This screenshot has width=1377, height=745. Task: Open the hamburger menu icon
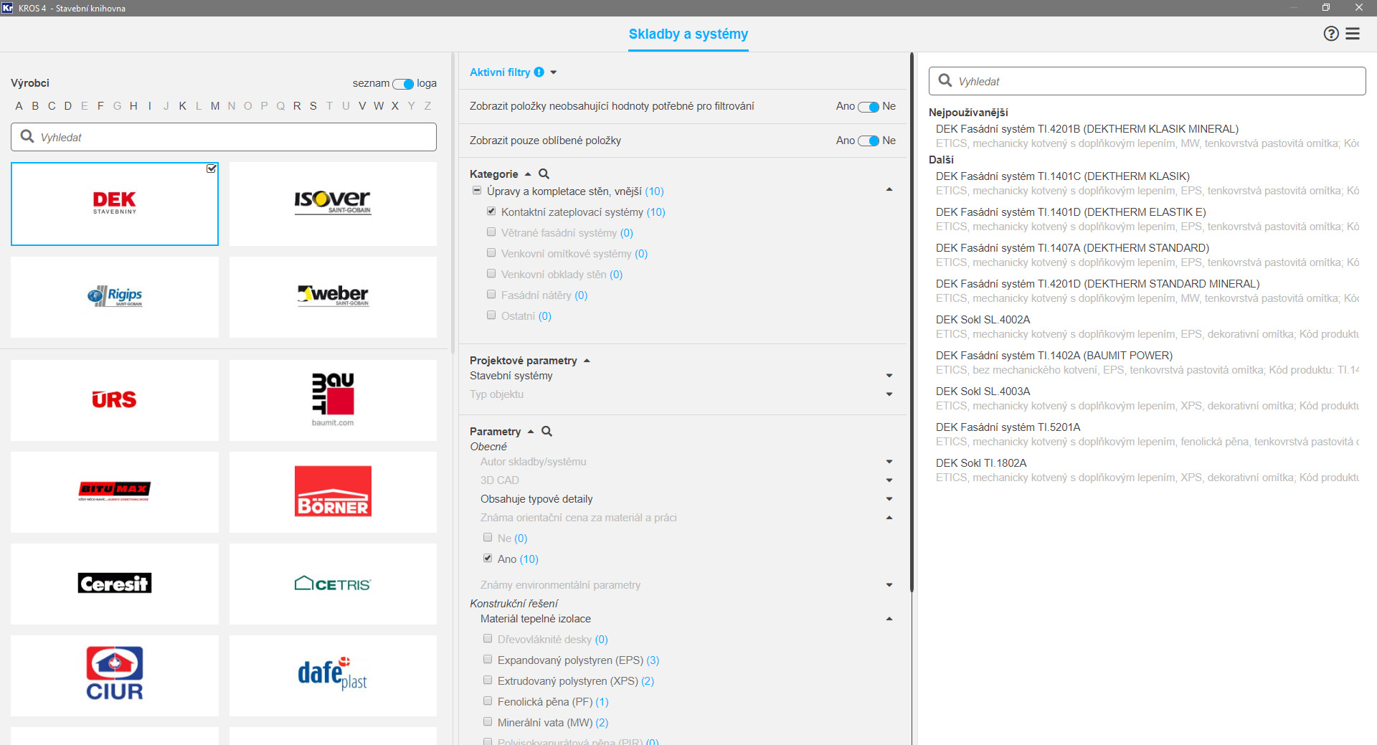click(1353, 34)
